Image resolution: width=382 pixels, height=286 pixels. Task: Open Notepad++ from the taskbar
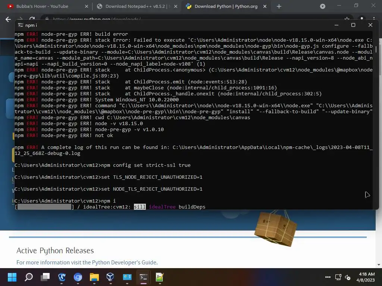click(x=160, y=277)
